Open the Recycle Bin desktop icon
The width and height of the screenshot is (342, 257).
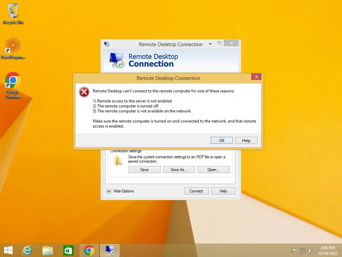13,13
